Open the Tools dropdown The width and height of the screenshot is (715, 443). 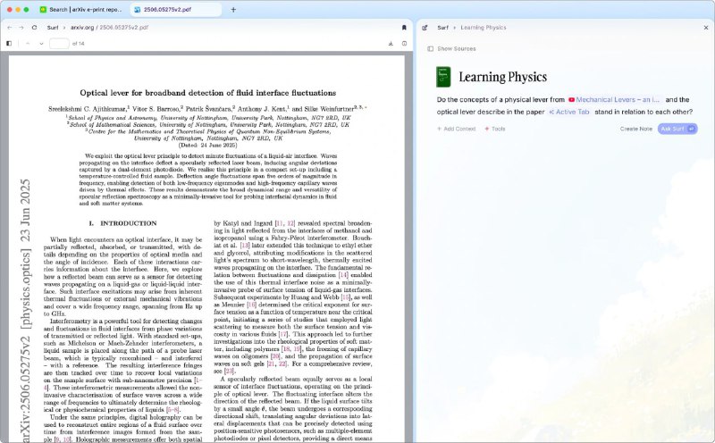494,129
